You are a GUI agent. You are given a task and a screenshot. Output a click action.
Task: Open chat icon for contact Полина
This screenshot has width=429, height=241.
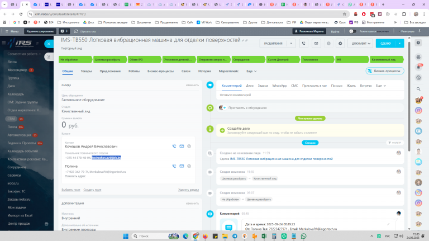pos(189,166)
